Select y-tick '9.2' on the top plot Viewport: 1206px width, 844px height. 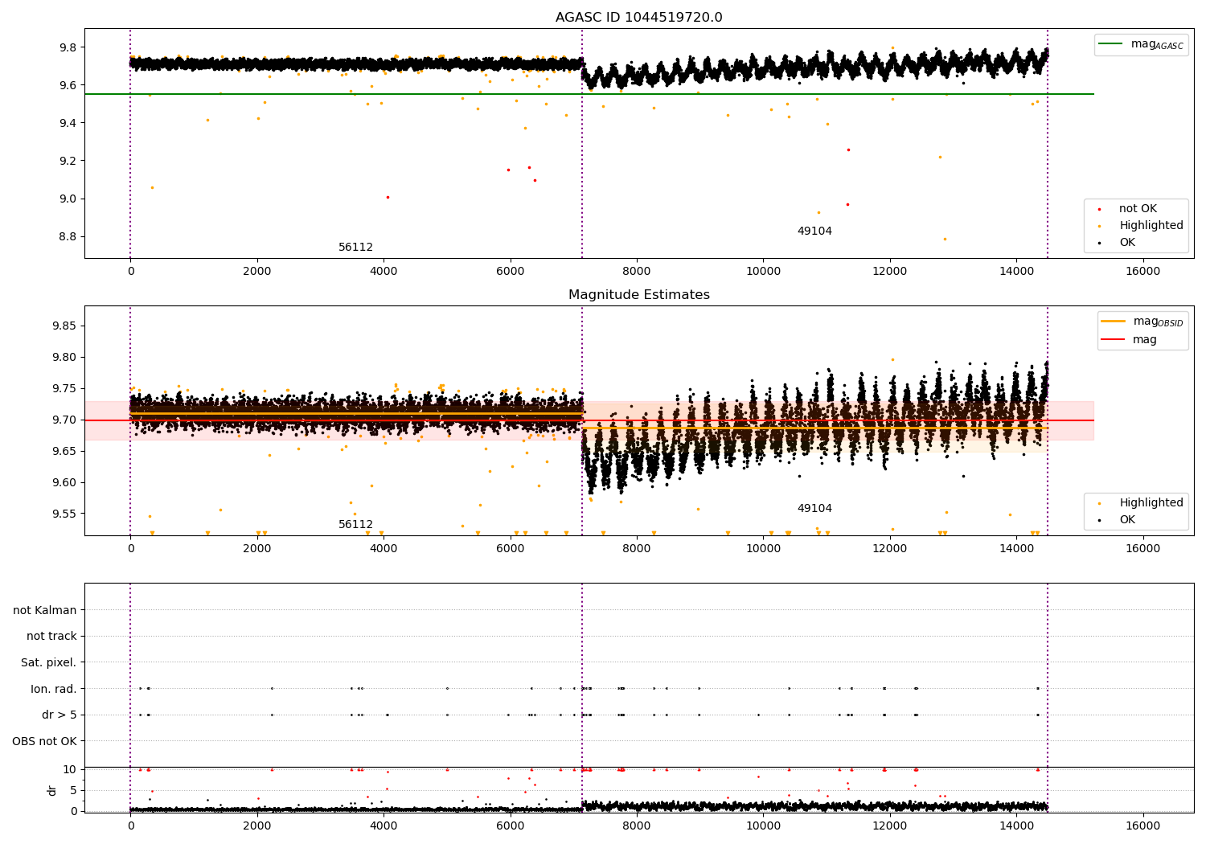pyautogui.click(x=67, y=161)
